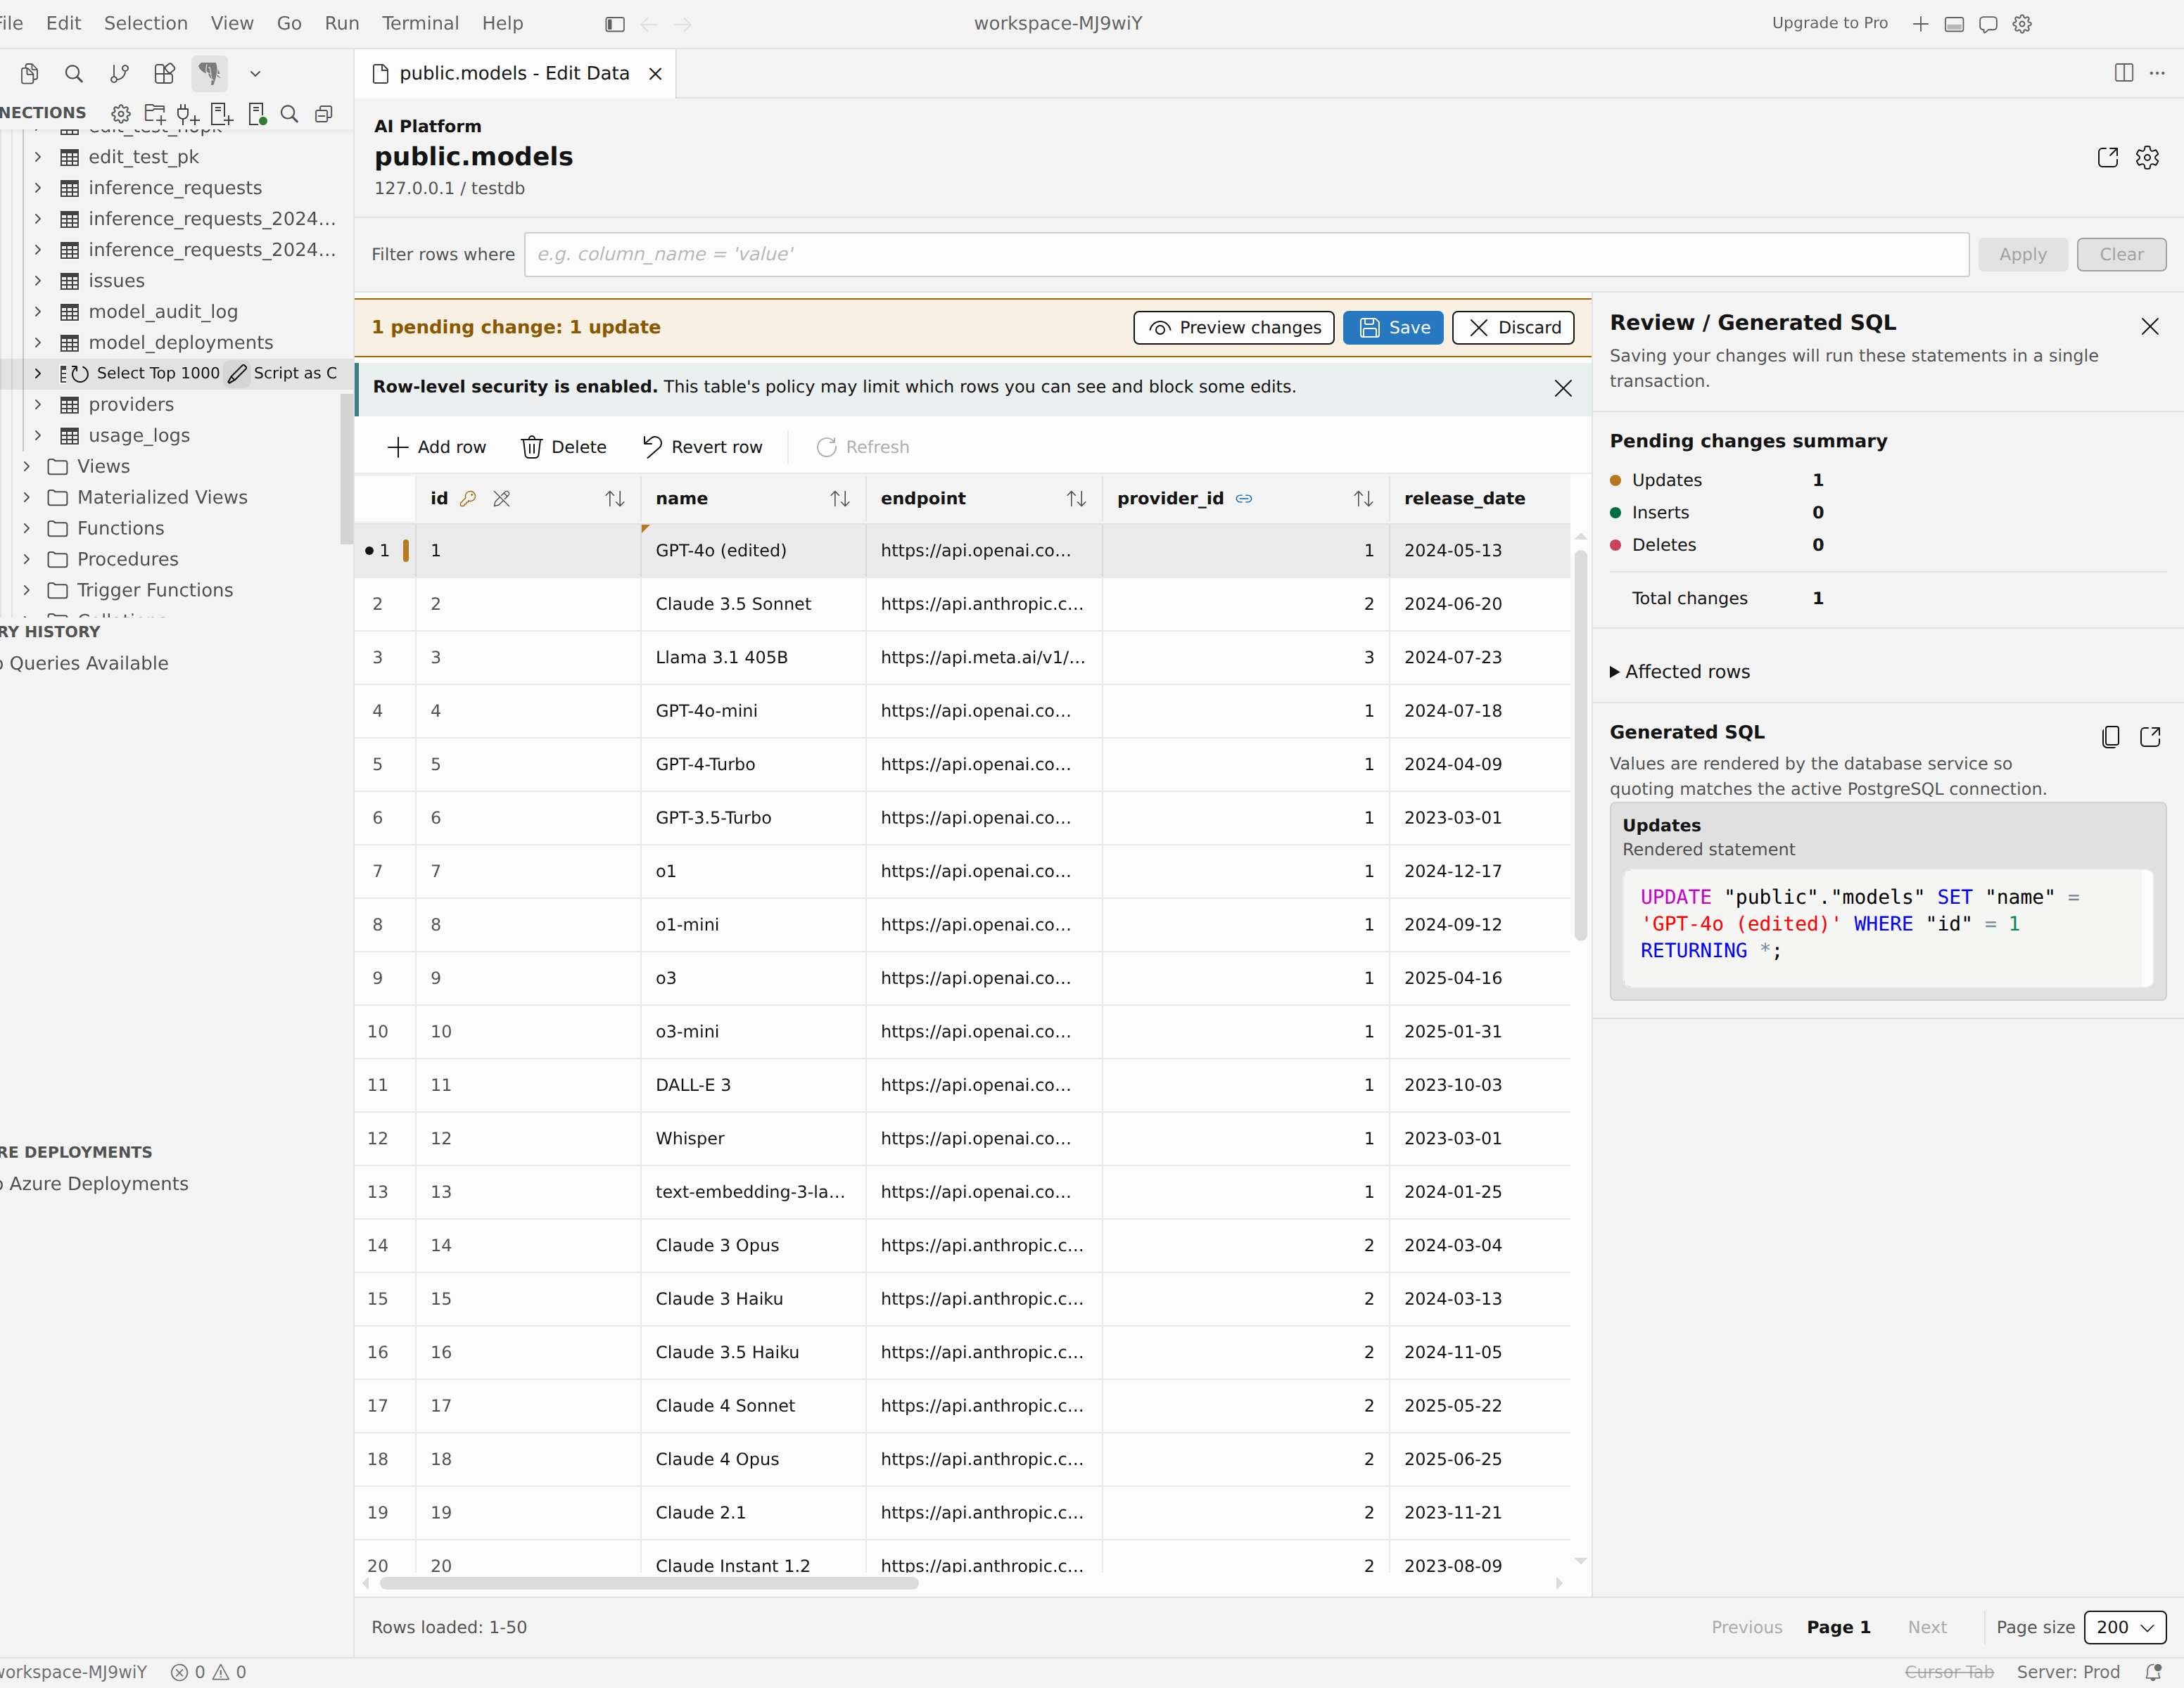The width and height of the screenshot is (2184, 1688).
Task: Sort by the provider_id column
Action: coord(1363,499)
